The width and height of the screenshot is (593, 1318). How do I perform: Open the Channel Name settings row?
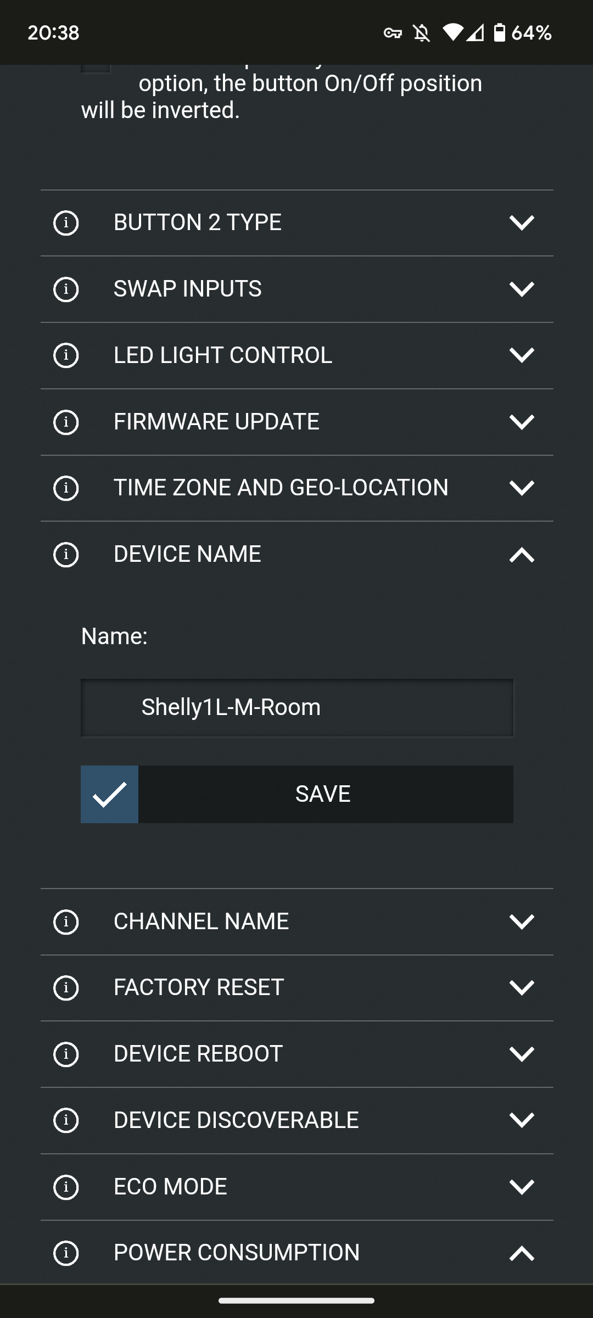[x=296, y=922]
